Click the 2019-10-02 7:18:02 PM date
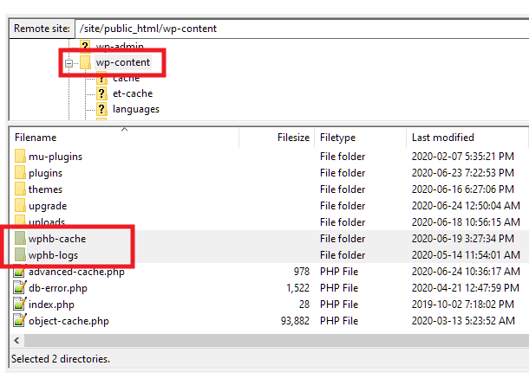This screenshot has height=385, width=529. [x=463, y=305]
